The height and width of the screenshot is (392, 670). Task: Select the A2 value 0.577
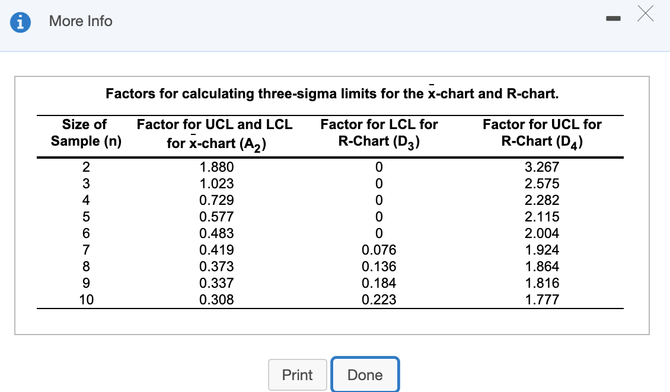click(217, 217)
